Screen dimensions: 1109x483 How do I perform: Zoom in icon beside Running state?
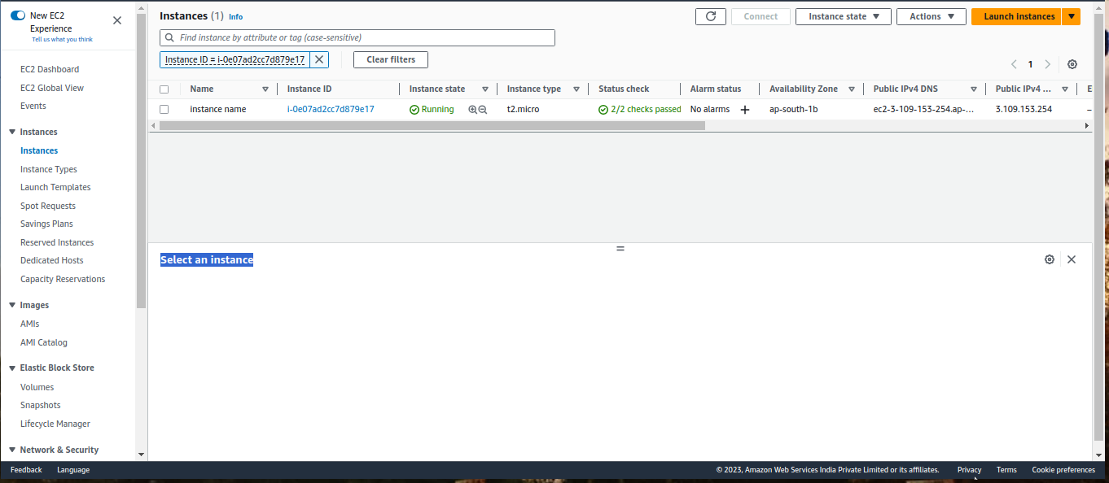[x=472, y=109]
